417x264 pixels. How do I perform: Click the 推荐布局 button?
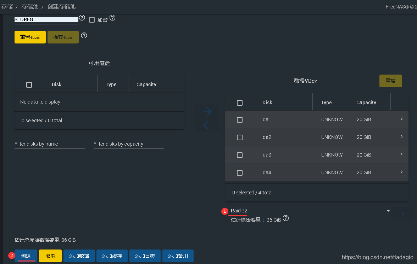pyautogui.click(x=63, y=37)
